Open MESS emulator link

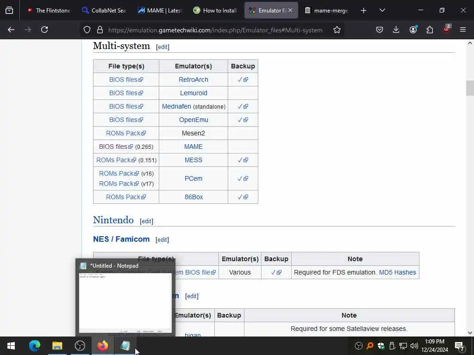[193, 160]
